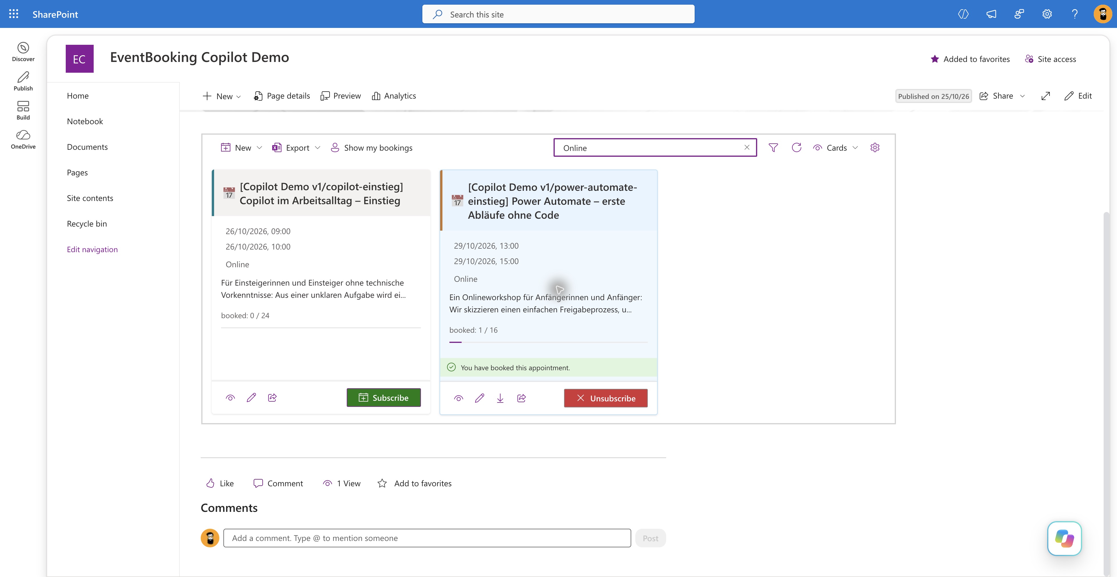This screenshot has height=577, width=1117.
Task: Edit the Copilot im Arbeitsalltag event
Action: tap(251, 397)
